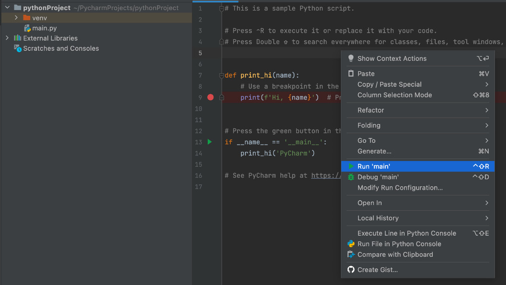Click the Compare with Clipboard icon
Viewport: 506px width, 285px height.
pyautogui.click(x=351, y=254)
